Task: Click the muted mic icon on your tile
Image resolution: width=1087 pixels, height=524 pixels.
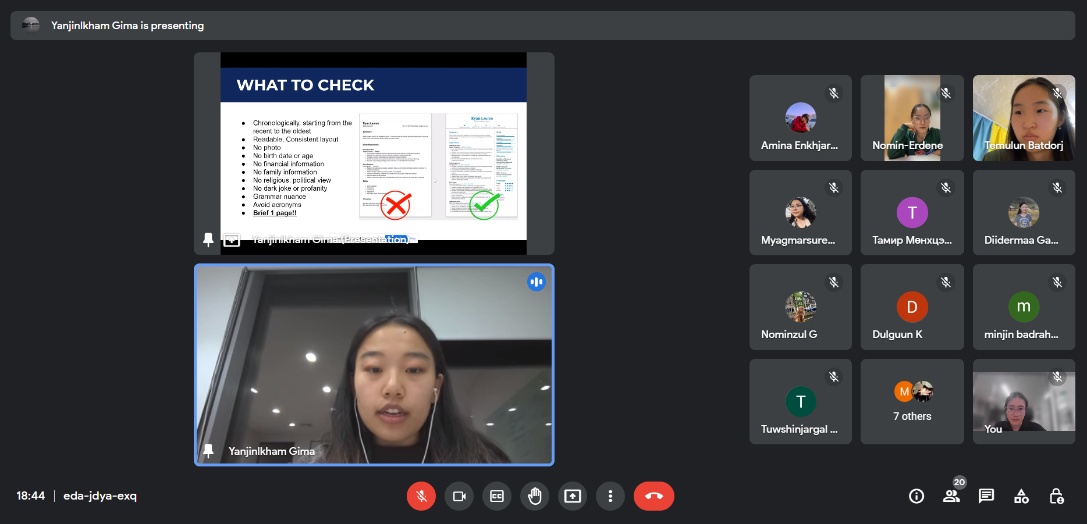Action: tap(1057, 377)
